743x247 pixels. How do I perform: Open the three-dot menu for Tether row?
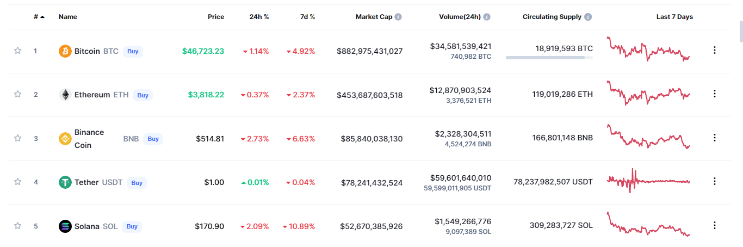[x=715, y=182]
